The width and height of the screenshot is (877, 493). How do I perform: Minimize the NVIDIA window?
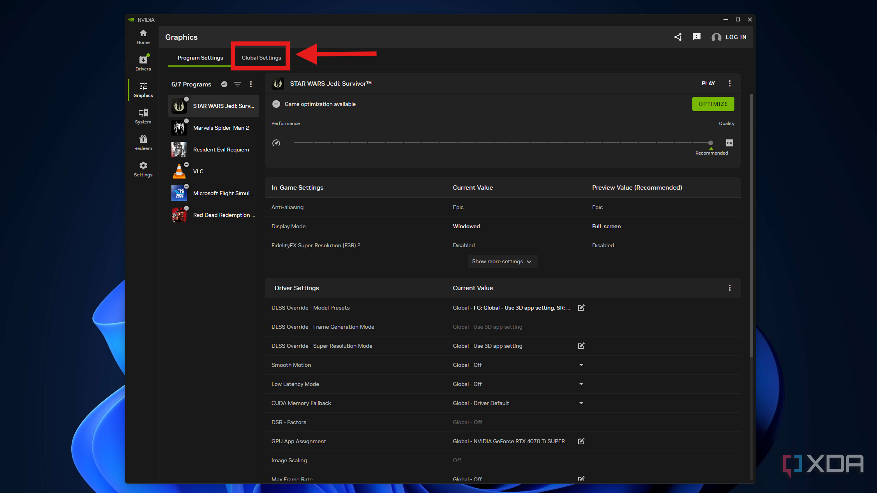click(725, 19)
